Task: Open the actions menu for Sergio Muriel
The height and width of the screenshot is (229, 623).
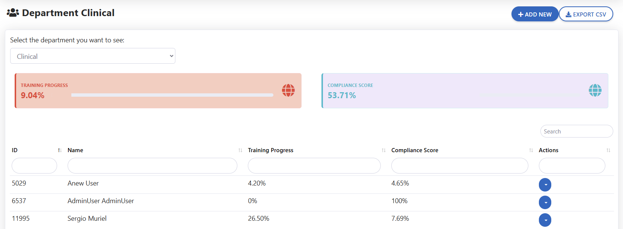Action: tap(545, 220)
